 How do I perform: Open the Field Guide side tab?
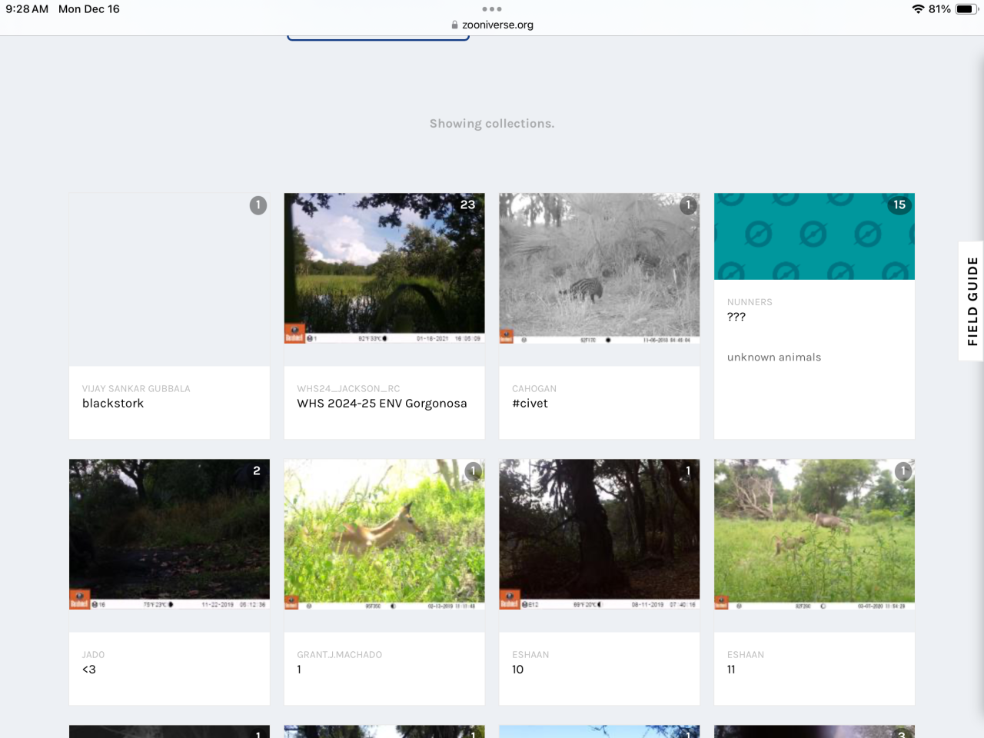(x=972, y=301)
